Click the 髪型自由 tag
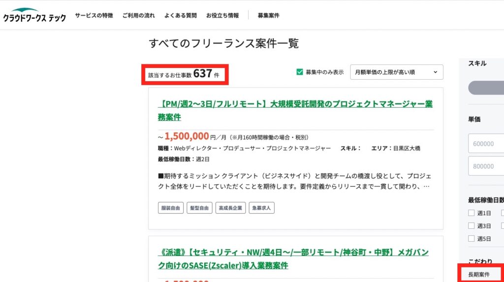Image resolution: width=504 pixels, height=282 pixels. (199, 208)
